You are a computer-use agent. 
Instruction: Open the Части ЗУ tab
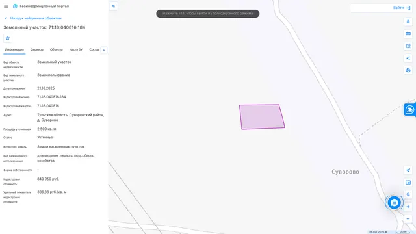[x=76, y=50]
